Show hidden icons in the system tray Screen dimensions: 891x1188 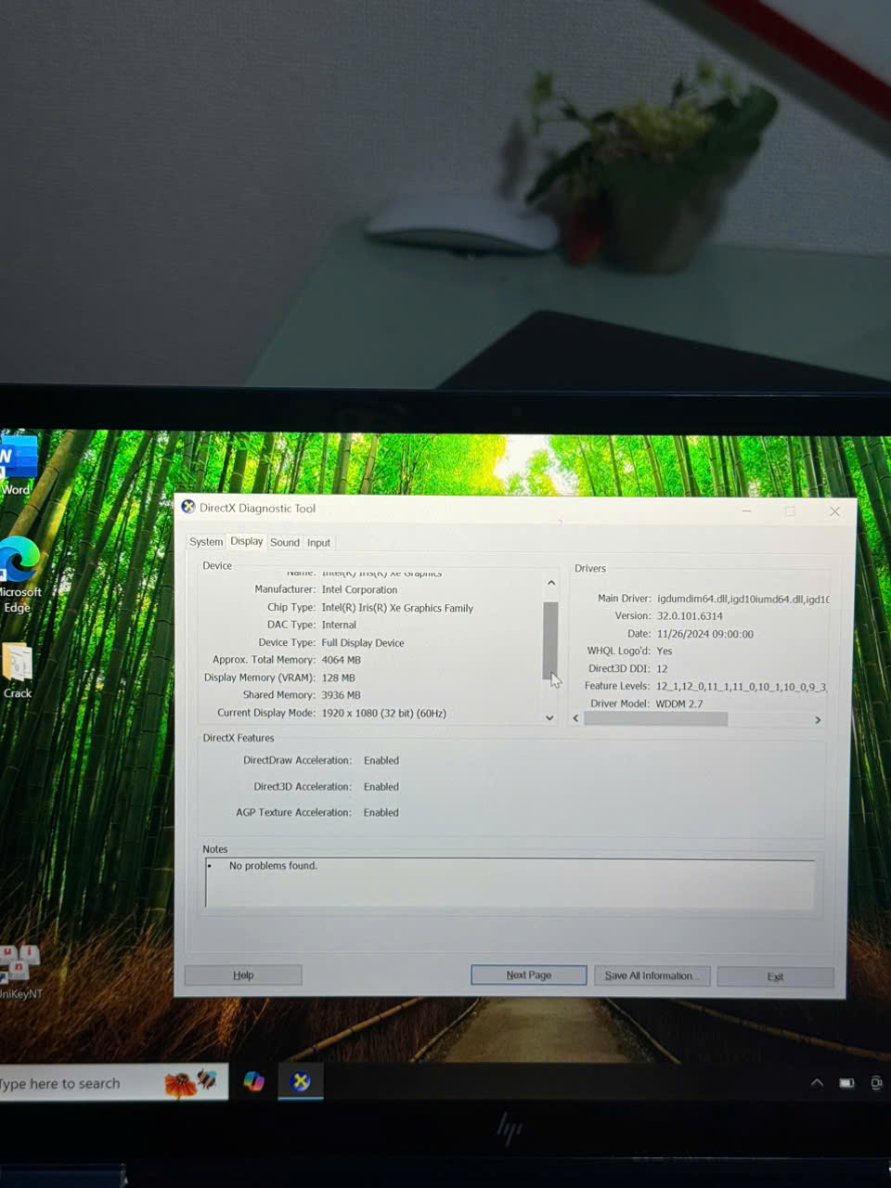pos(817,1082)
